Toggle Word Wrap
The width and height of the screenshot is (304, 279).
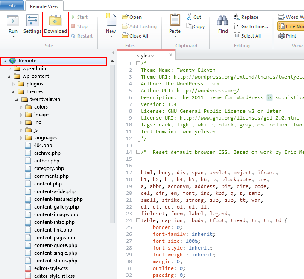291,17
